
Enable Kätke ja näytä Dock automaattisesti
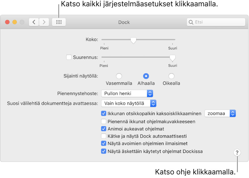(104, 136)
